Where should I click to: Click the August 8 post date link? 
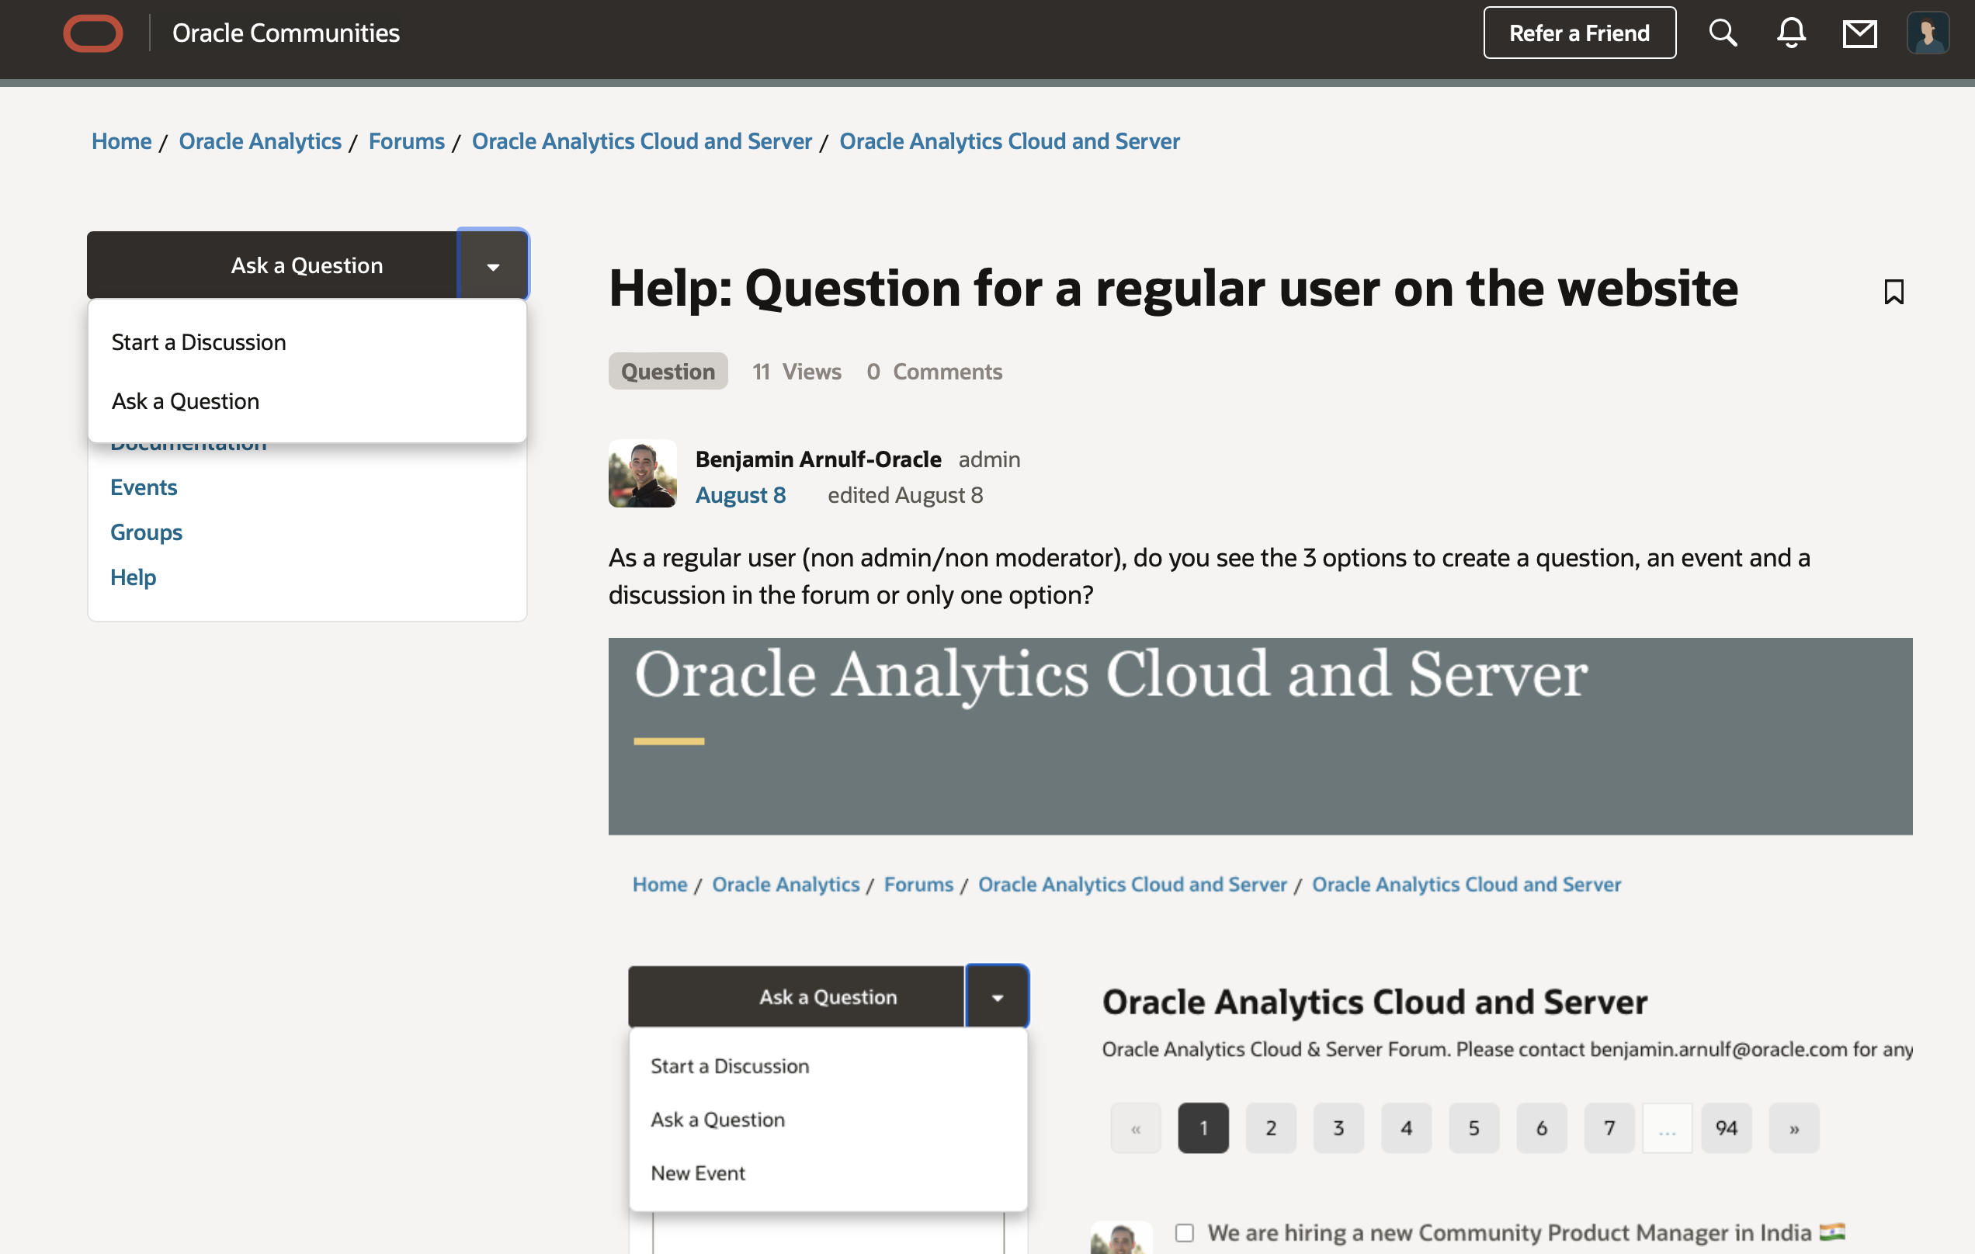pyautogui.click(x=740, y=495)
